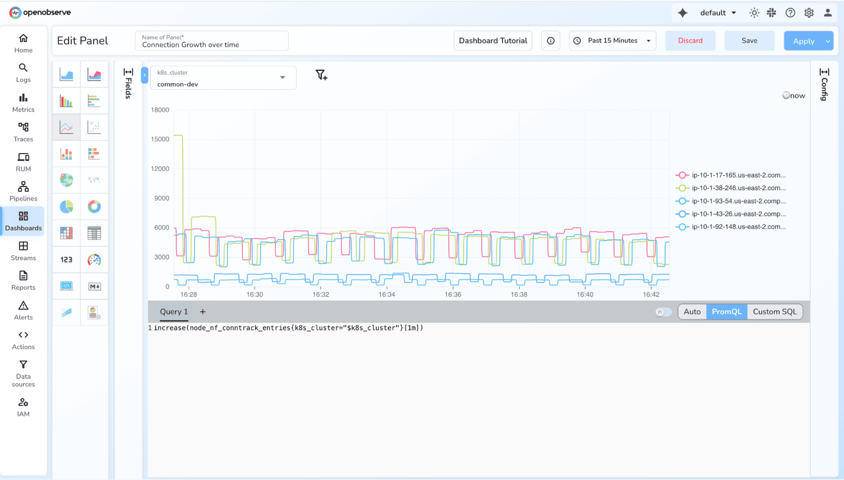Pick the geo map chart icon

[x=66, y=180]
